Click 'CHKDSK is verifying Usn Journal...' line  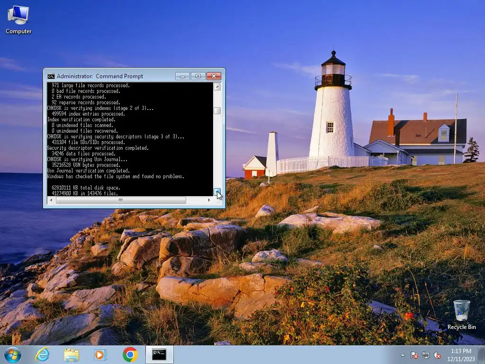(87, 159)
